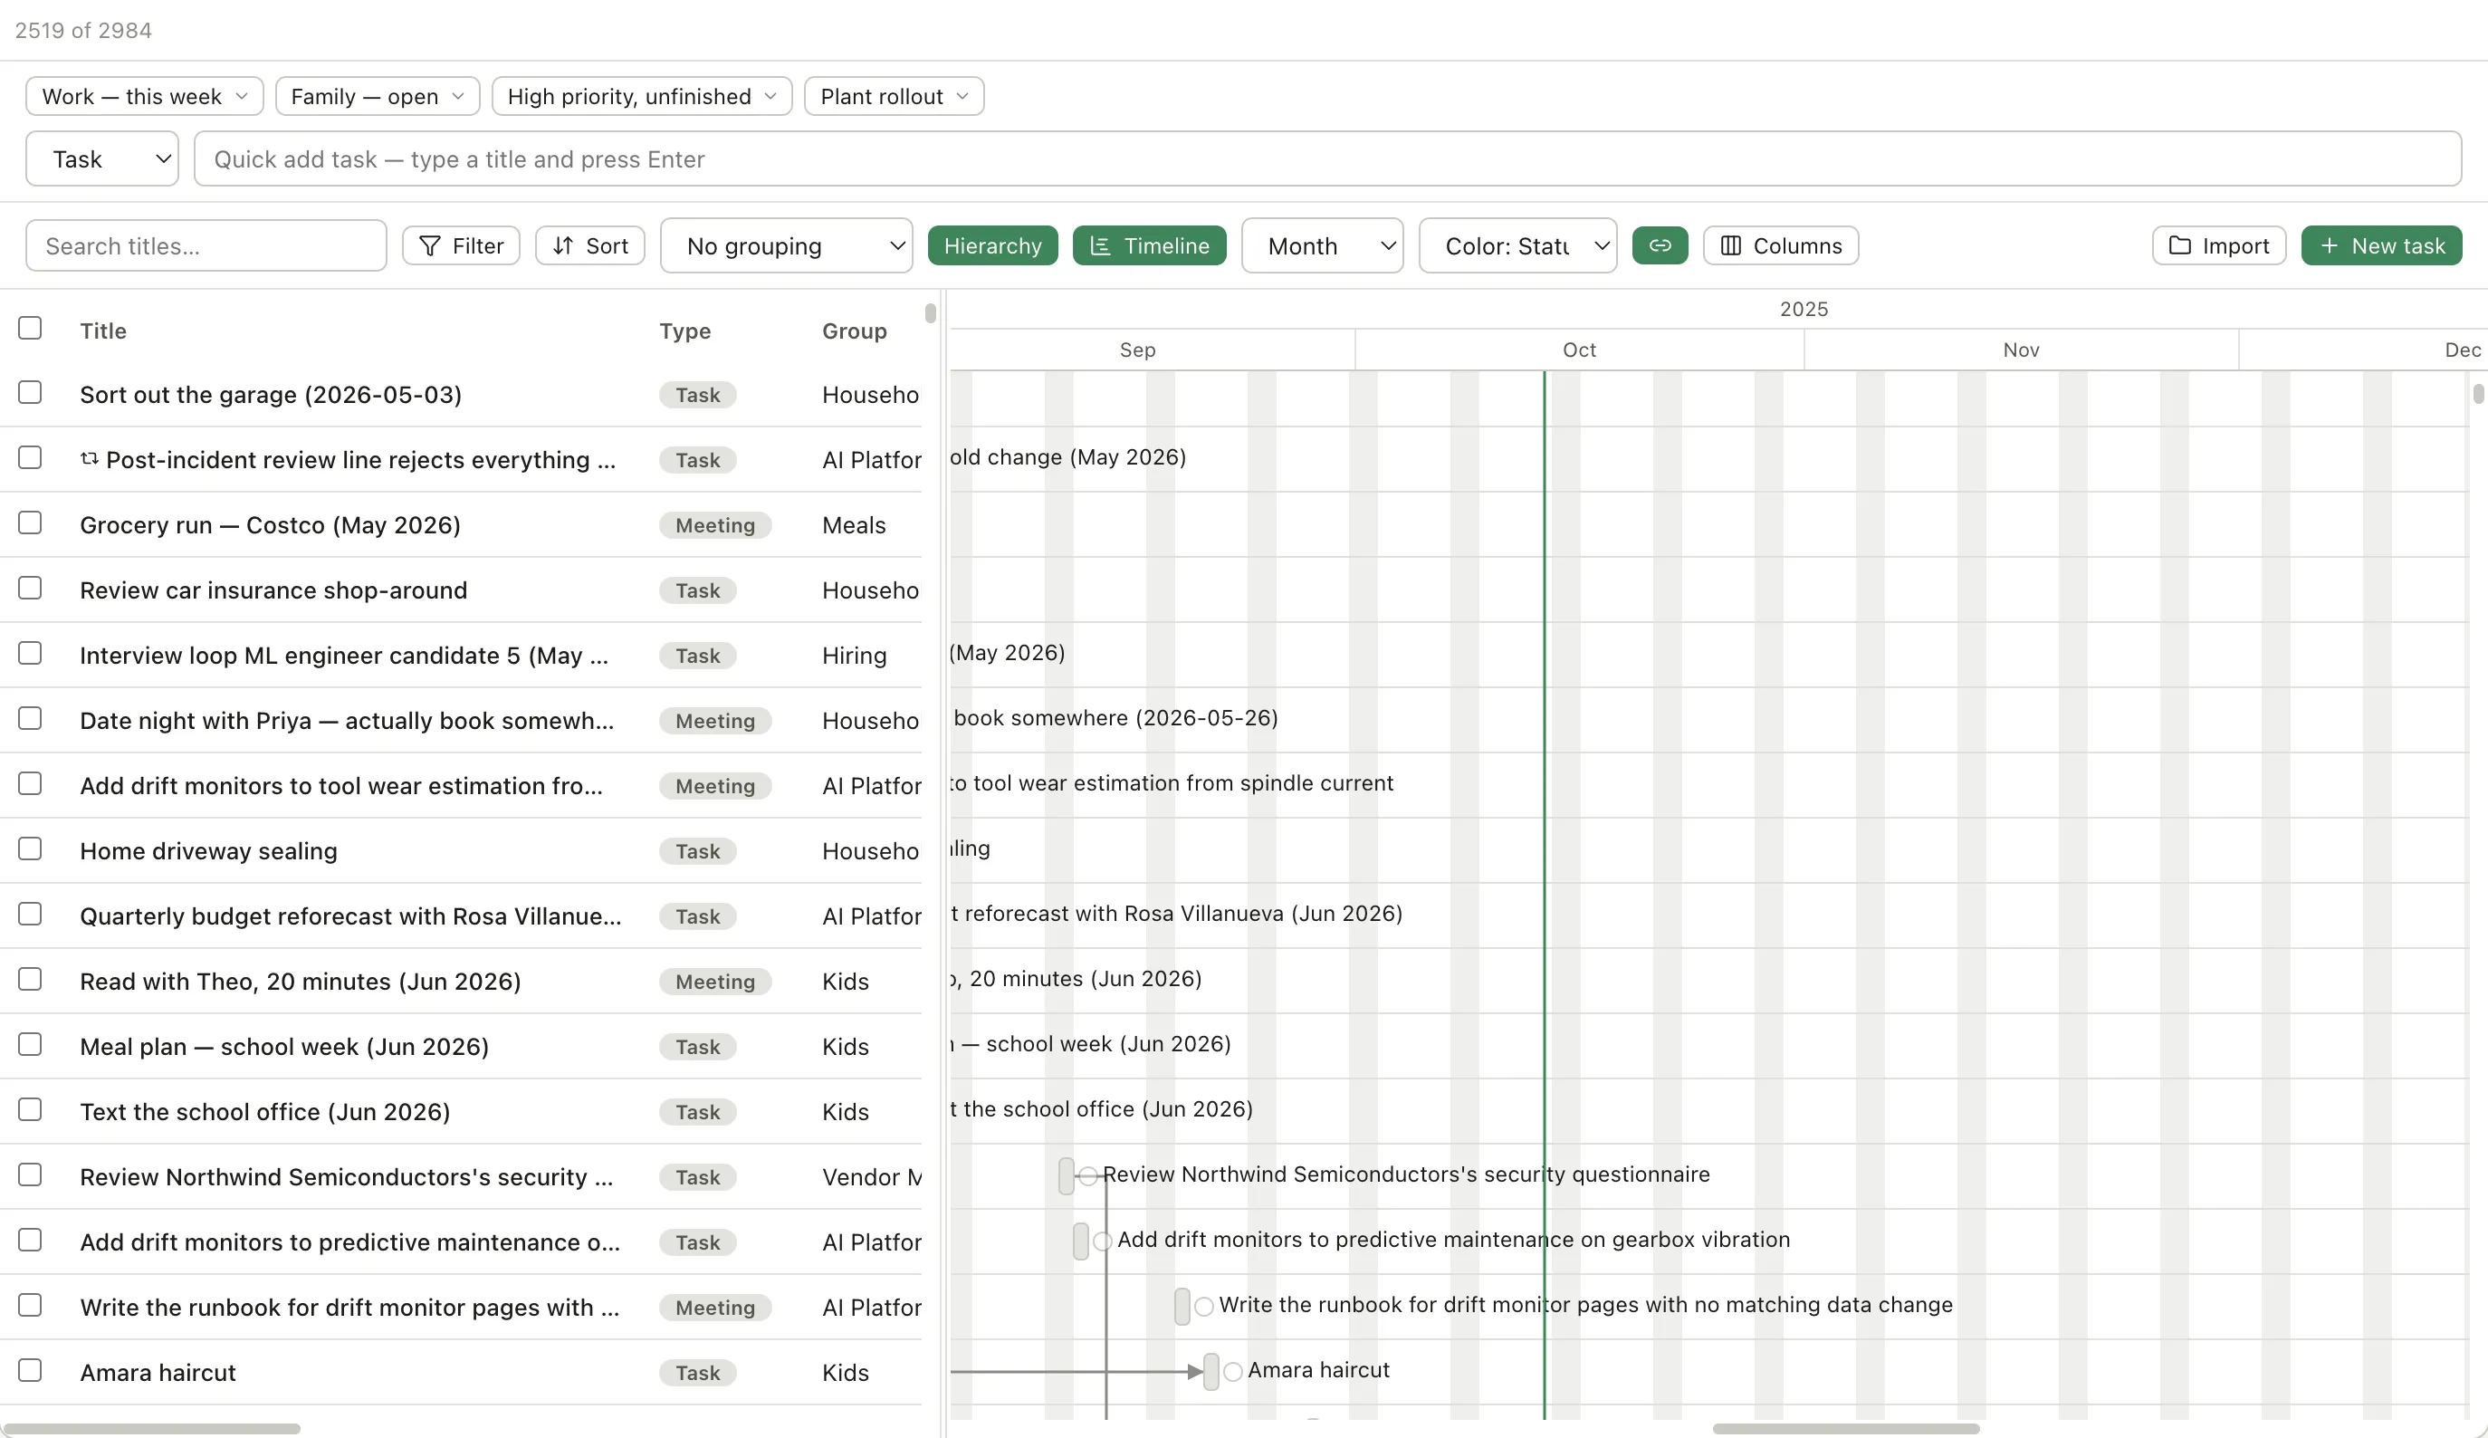Click the bar handle for Amara haircut
The height and width of the screenshot is (1438, 2488).
(1211, 1371)
